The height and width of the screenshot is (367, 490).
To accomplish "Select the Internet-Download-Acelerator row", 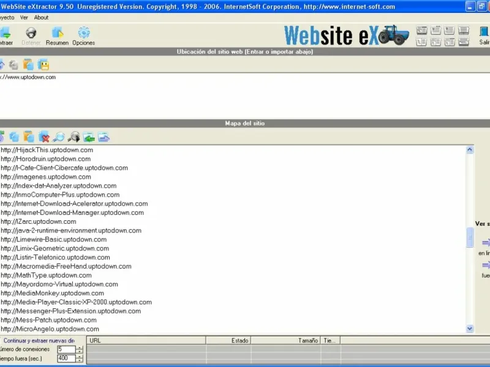I will [x=74, y=204].
